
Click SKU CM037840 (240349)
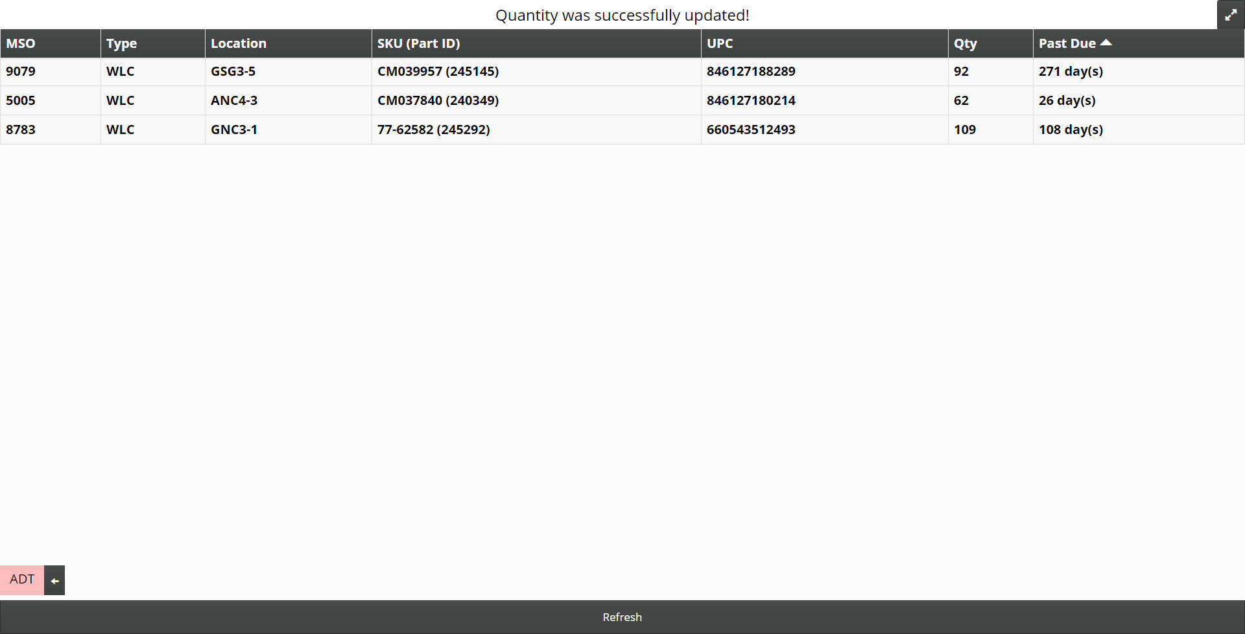click(x=536, y=100)
